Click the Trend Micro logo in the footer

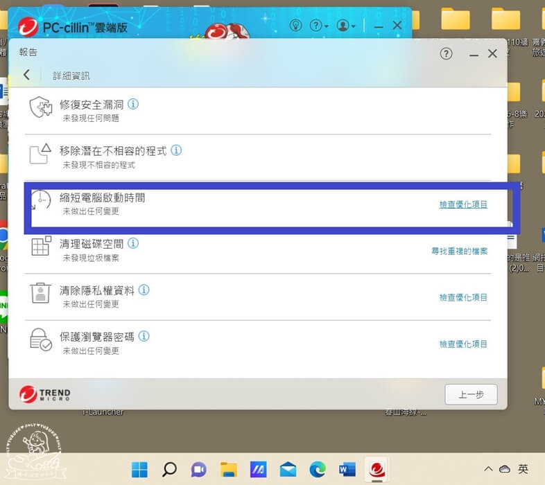click(x=44, y=394)
